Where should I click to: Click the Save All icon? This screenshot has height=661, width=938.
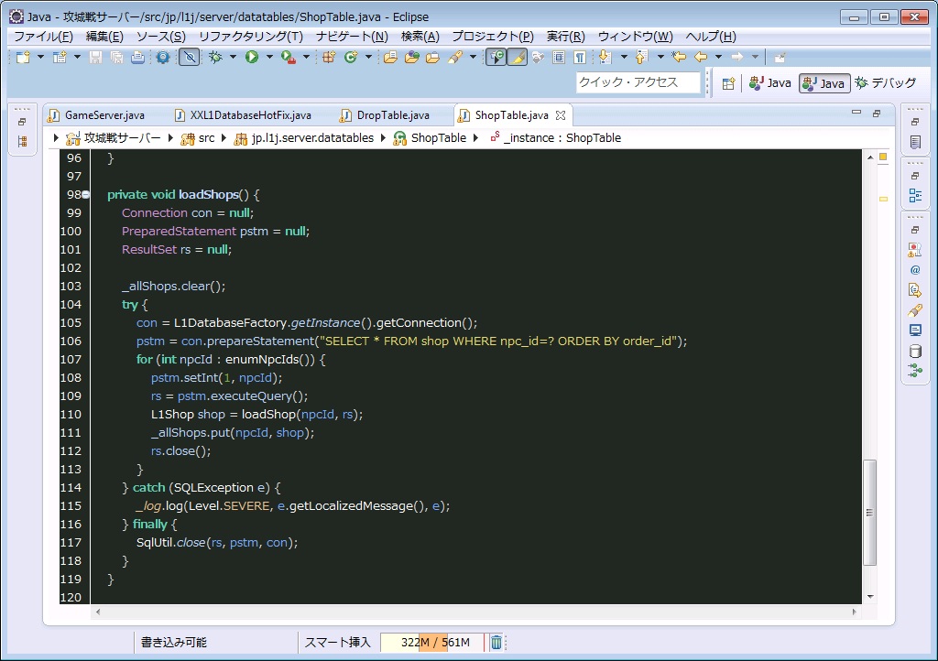(x=116, y=58)
